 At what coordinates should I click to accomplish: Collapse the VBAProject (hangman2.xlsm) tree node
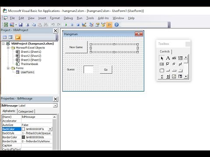3,44
